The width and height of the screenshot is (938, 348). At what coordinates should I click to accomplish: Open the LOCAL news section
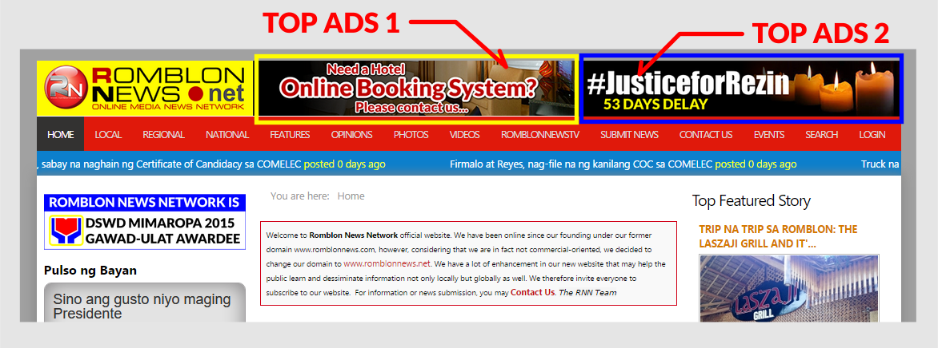[x=108, y=134]
